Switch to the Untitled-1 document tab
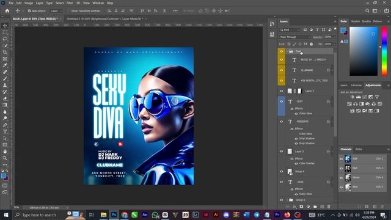Screen dimensions: 391x220 click(104, 19)
